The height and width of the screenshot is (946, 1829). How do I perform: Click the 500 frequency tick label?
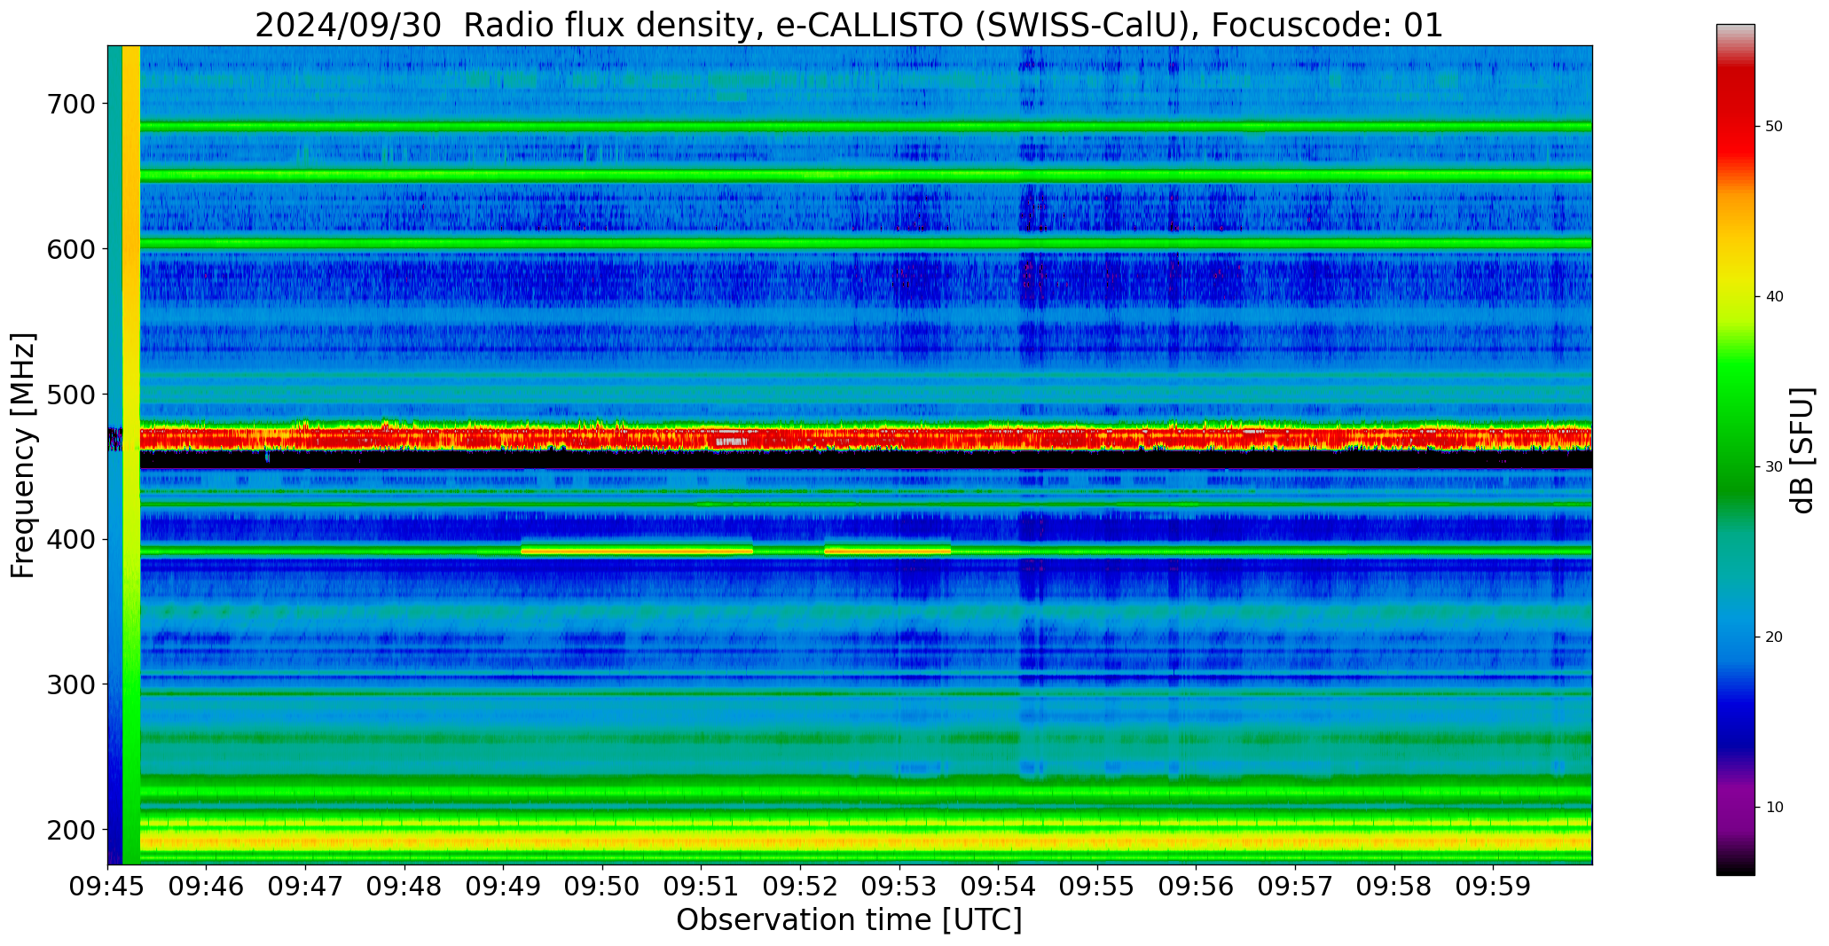tap(70, 394)
